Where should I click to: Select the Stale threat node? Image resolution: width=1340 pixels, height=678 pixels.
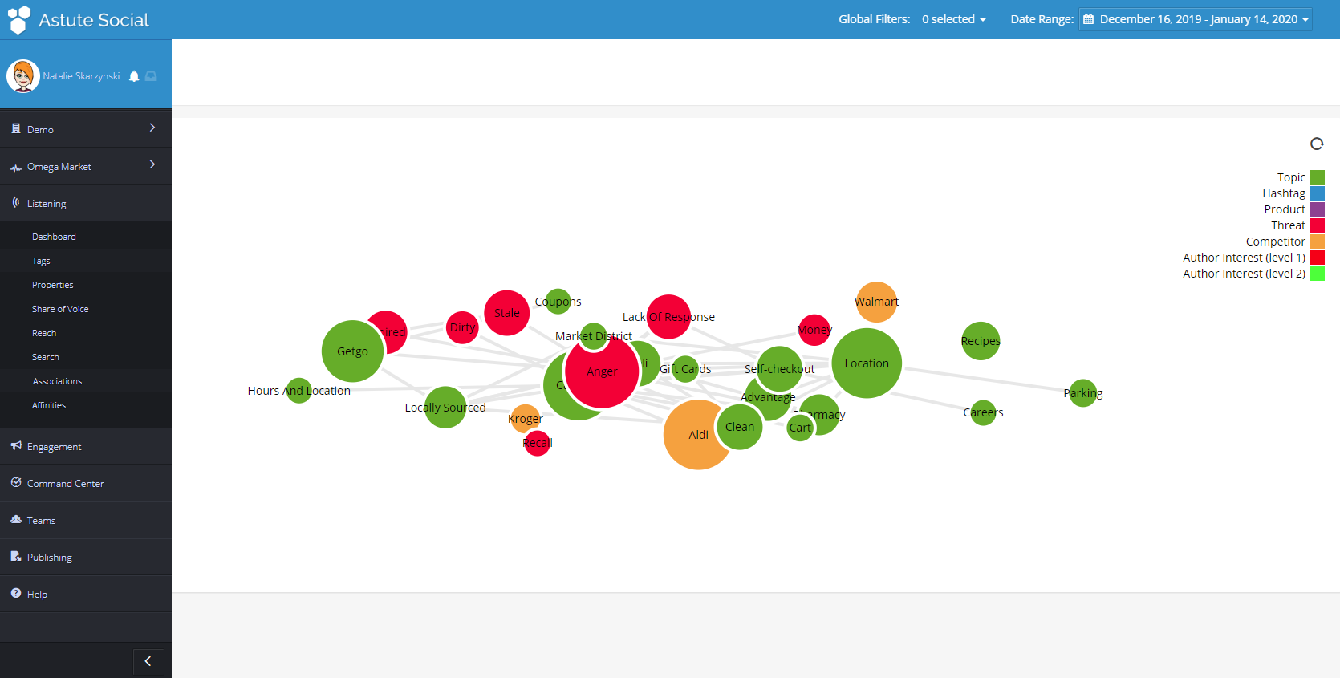pyautogui.click(x=506, y=313)
